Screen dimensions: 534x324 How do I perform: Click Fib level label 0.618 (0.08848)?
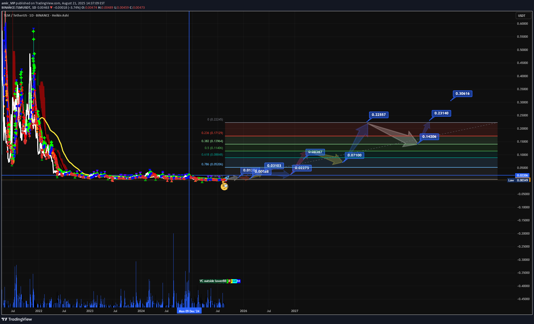click(212, 155)
